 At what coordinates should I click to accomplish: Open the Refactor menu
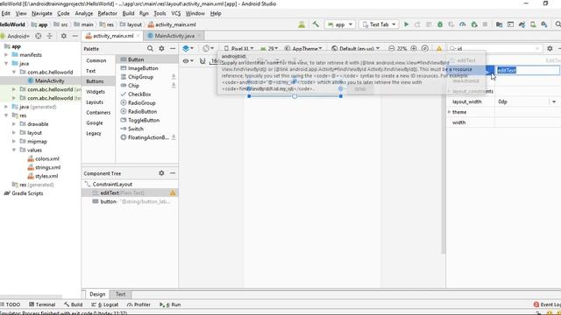click(x=107, y=13)
